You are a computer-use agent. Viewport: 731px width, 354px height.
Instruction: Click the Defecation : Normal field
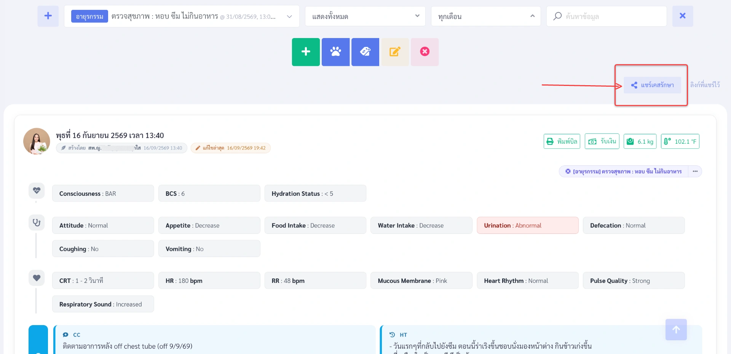tap(634, 225)
